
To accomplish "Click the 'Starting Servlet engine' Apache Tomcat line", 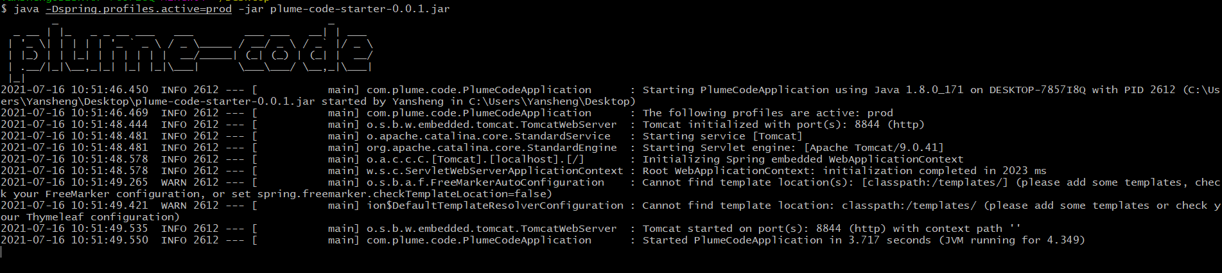I will [x=793, y=148].
